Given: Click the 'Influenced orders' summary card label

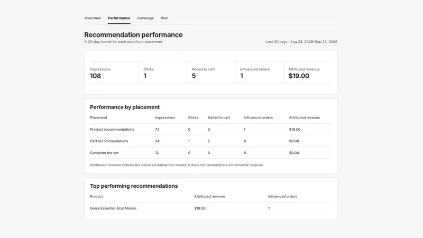Looking at the screenshot, I should click(x=255, y=69).
